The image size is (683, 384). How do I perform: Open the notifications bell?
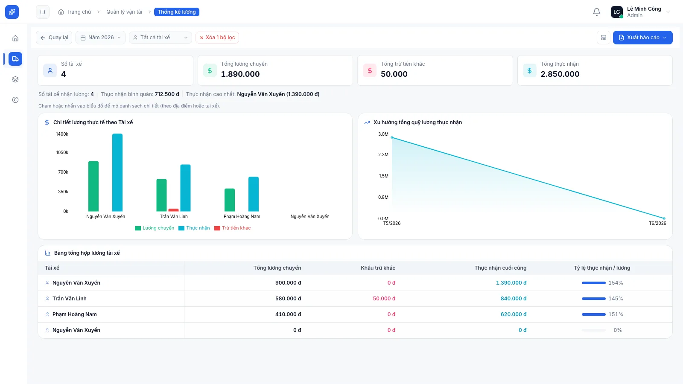(597, 12)
